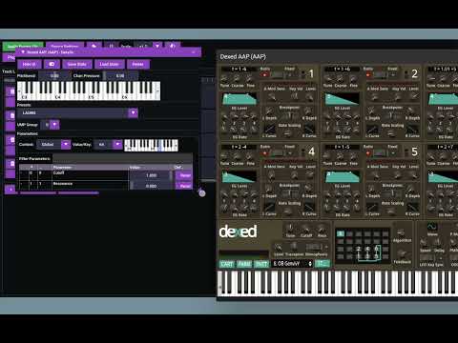The height and width of the screenshot is (343, 458).
Task: Click the round handle below the panel
Action: tap(202, 193)
